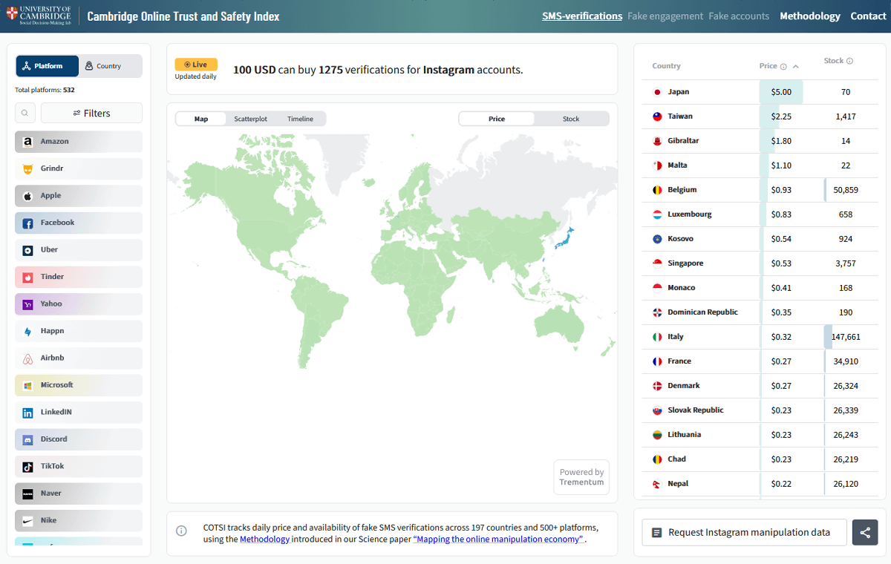This screenshot has width=891, height=564.
Task: Switch to Country view toggle
Action: (110, 66)
